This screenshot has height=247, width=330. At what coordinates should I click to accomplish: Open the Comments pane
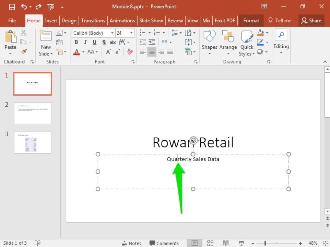point(164,243)
